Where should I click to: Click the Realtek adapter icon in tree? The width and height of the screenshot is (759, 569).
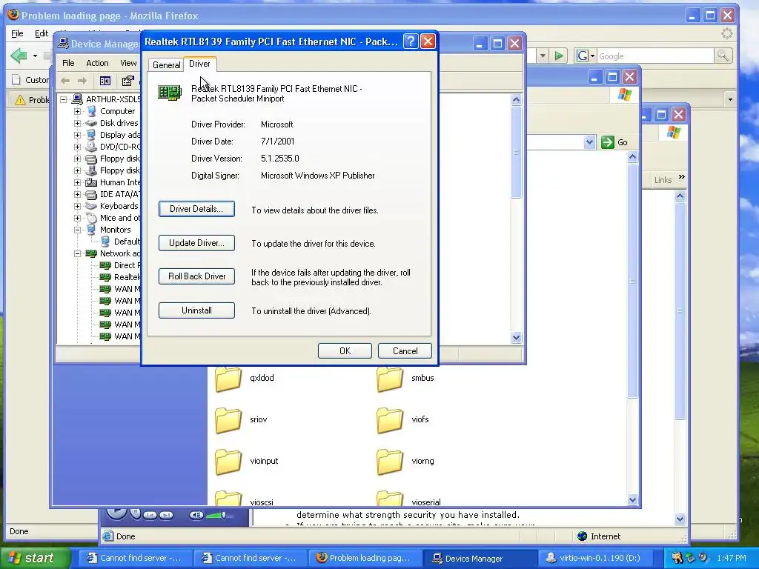105,277
